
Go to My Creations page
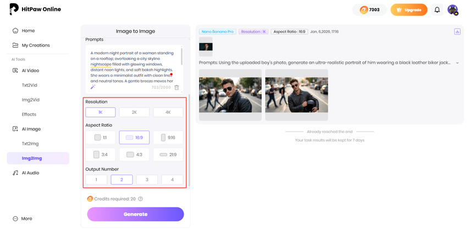tap(35, 46)
